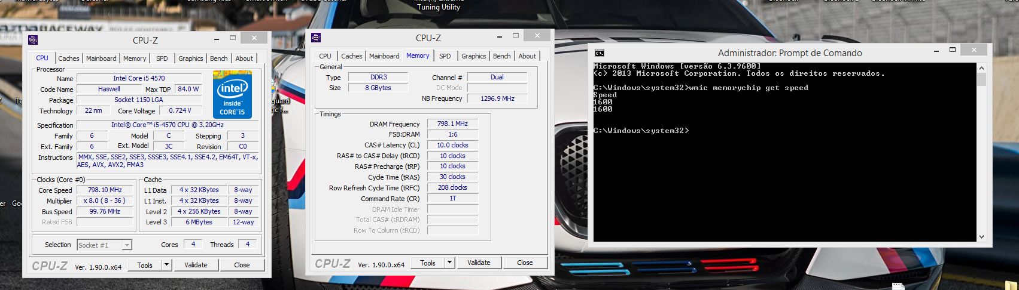Open About tab in left CPU-Z window
This screenshot has width=1019, height=290.
click(244, 58)
